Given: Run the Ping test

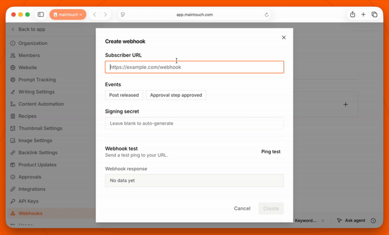Looking at the screenshot, I should (x=271, y=152).
